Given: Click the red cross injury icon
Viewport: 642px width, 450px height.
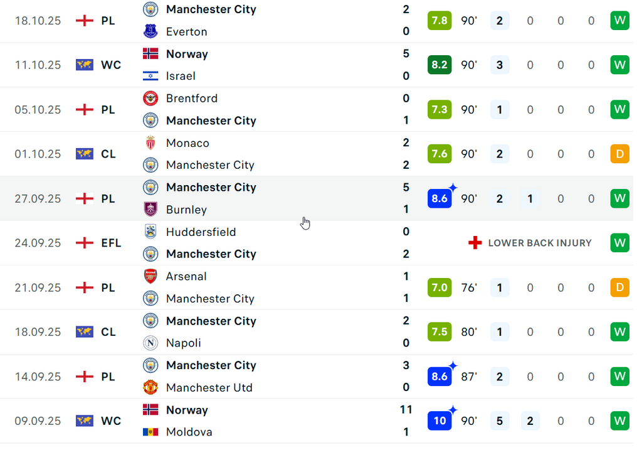Looking at the screenshot, I should pos(475,243).
